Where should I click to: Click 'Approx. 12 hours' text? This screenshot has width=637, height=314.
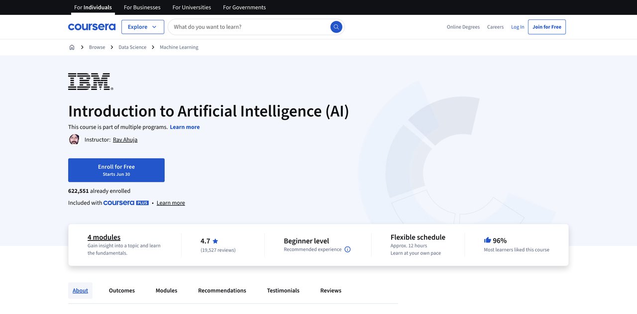[409, 245]
